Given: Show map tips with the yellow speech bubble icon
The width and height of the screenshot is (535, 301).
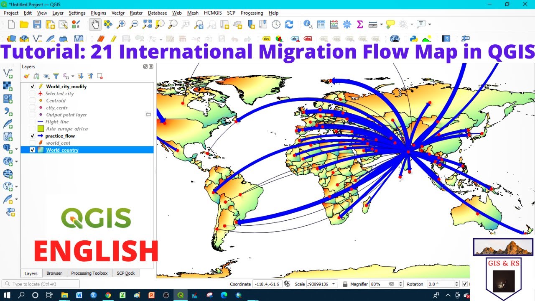Looking at the screenshot, I should tap(390, 24).
